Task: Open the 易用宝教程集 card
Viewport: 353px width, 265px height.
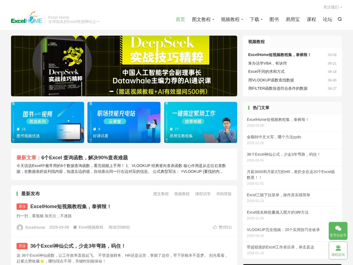Action: point(200,122)
